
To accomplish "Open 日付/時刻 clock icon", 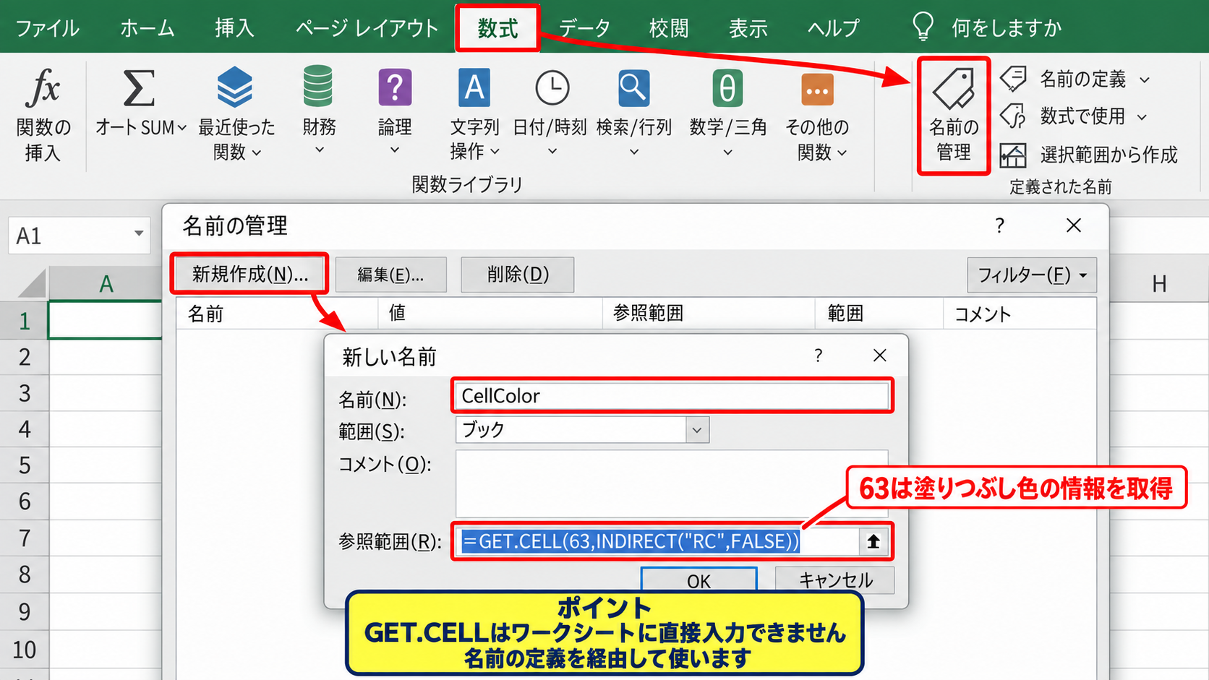I will pos(552,88).
